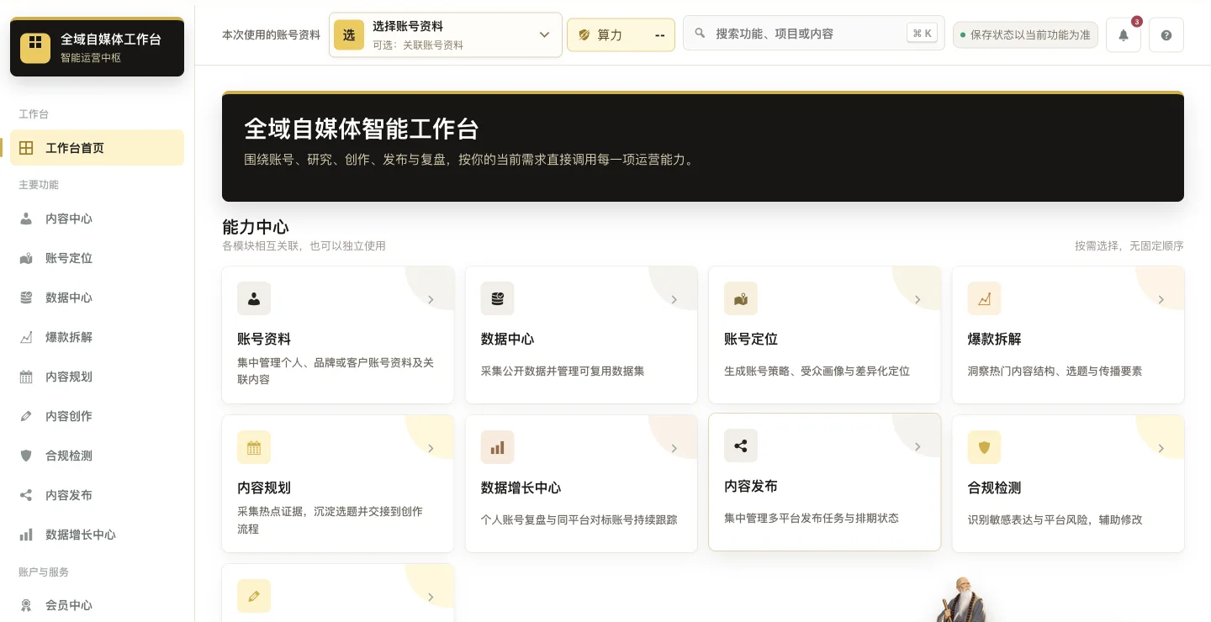Viewport: 1211px width, 622px height.
Task: Select the 会员中心 badge icon in sidebar
Action: (26, 605)
